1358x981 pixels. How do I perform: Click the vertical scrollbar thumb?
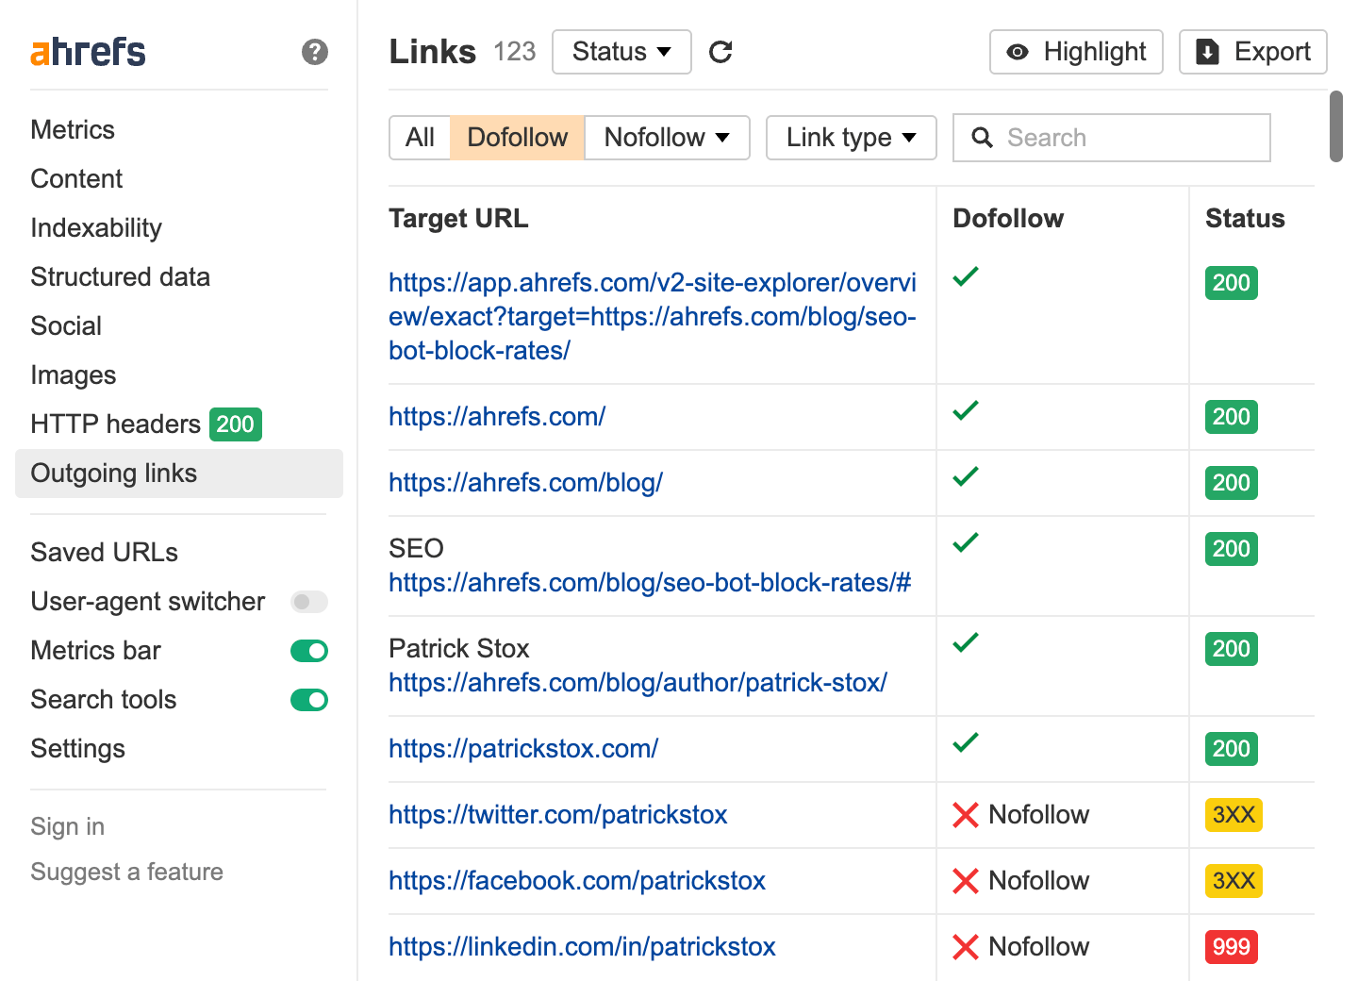pos(1335,126)
